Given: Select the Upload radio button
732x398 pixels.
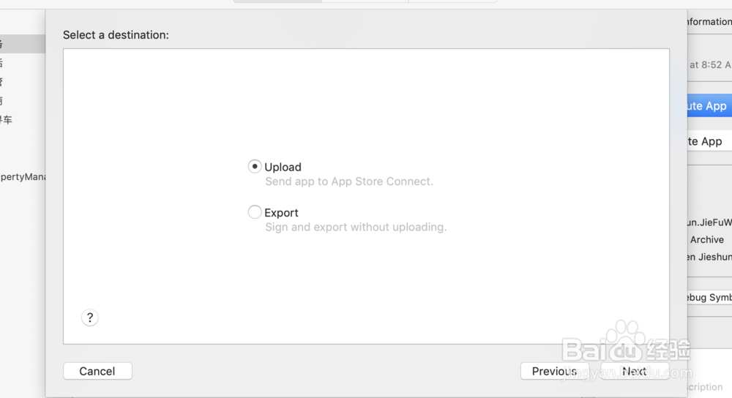Looking at the screenshot, I should tap(255, 167).
